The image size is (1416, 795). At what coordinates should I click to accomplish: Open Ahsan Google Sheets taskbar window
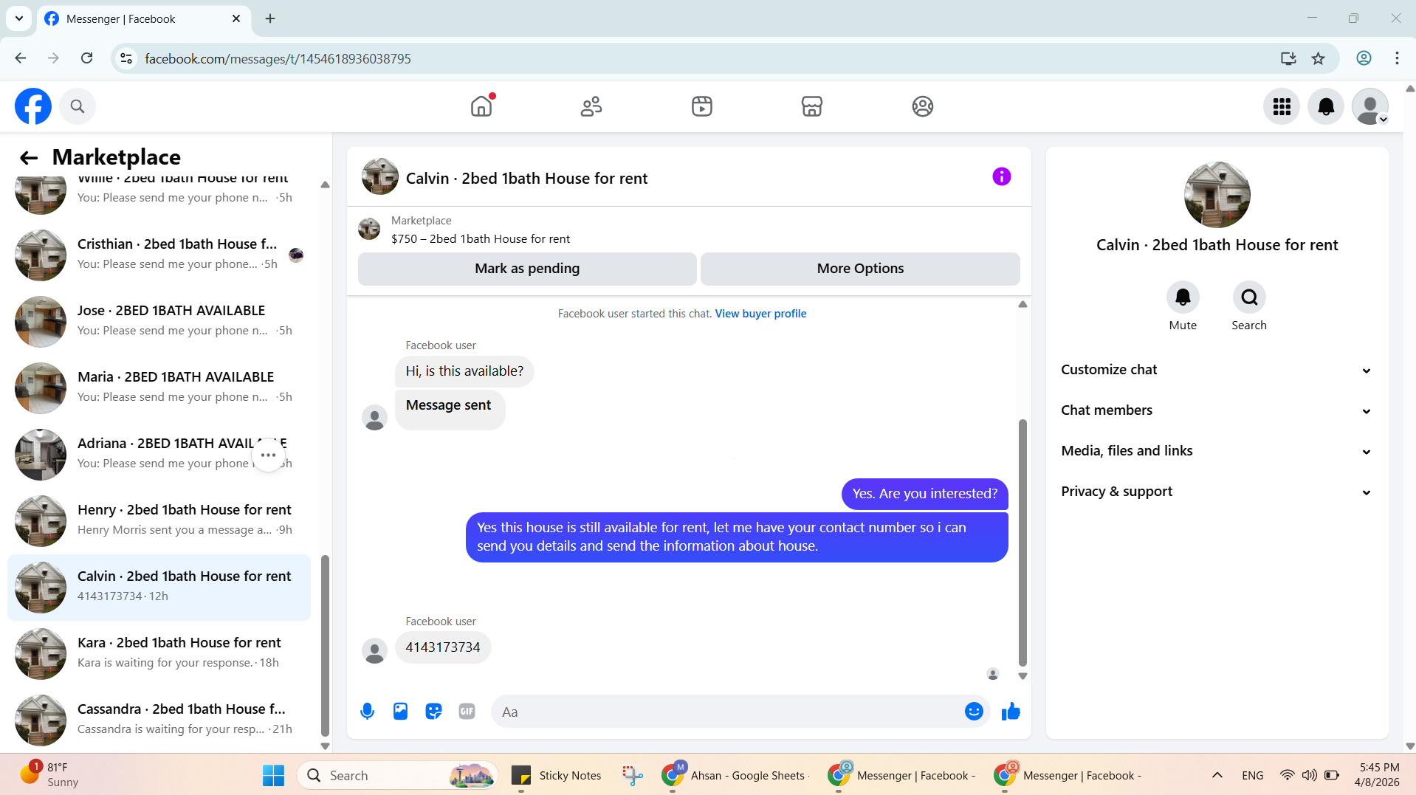(x=736, y=776)
